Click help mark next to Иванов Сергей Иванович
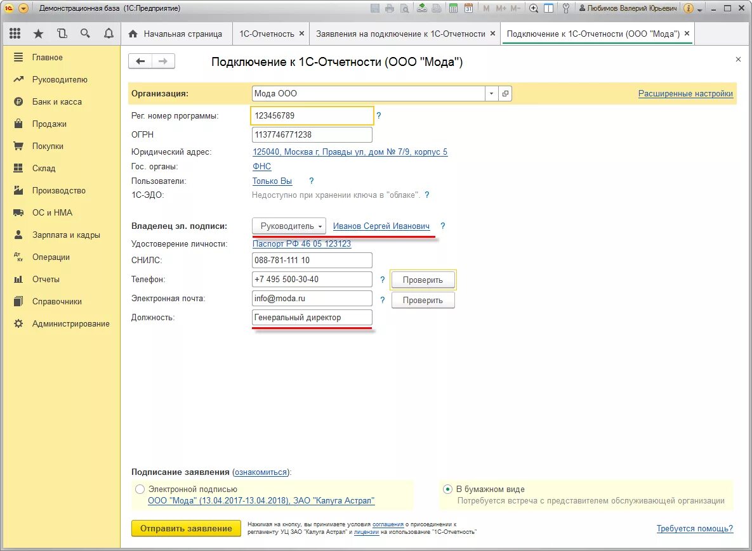Screen dimensions: 752x551 tap(443, 226)
